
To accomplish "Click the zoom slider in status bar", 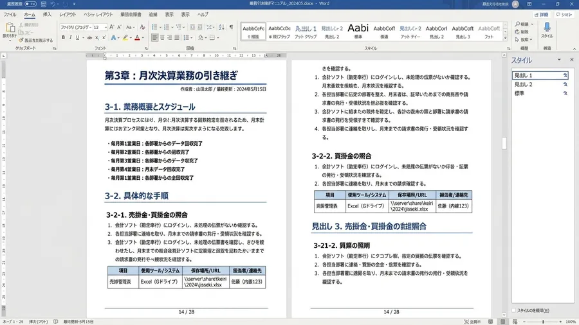I will [543, 322].
